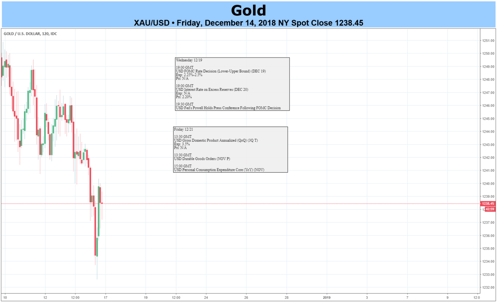This screenshot has height=304, width=498.
Task: Click the 15:00 GMT time entry
Action: [183, 166]
